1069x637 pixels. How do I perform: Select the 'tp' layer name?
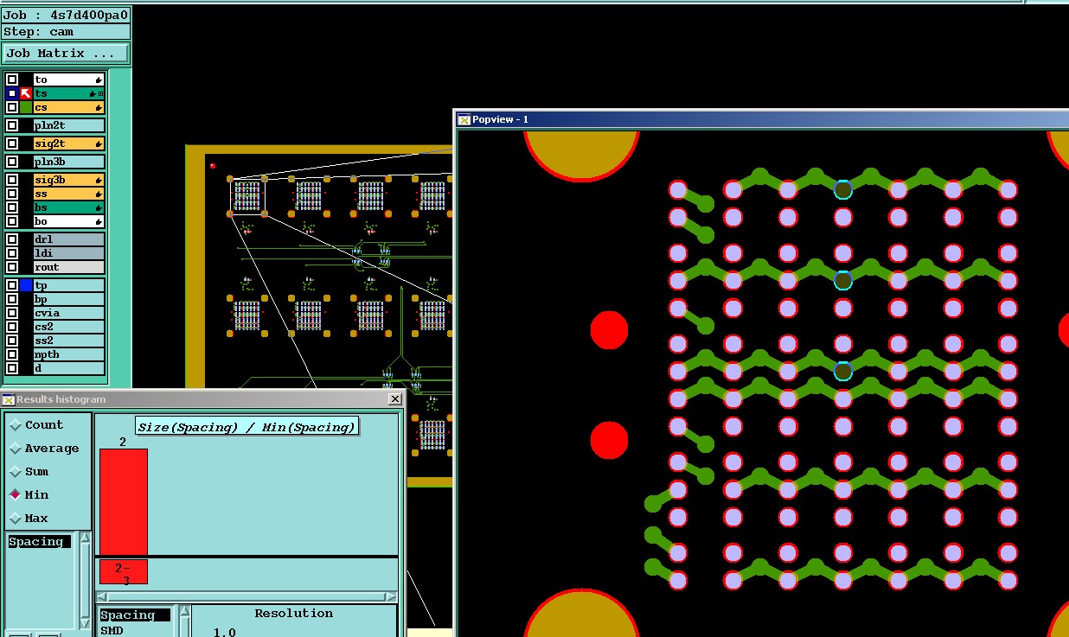coord(69,285)
